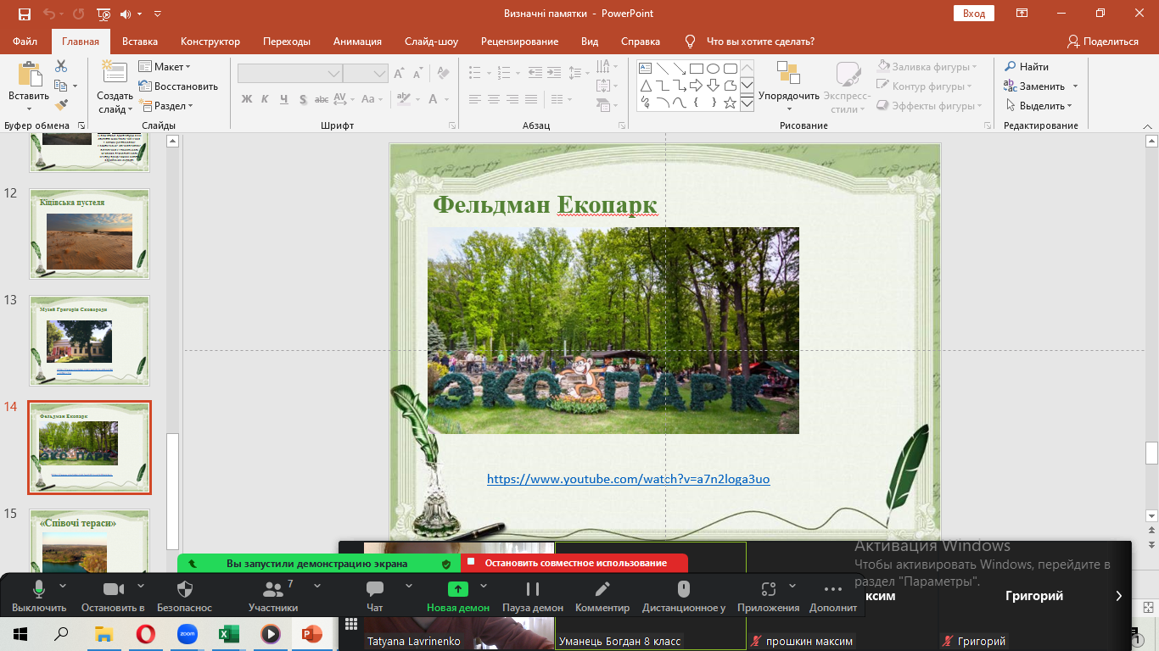Expand the shapes gallery with the More arrow
Screen dimensions: 1159x651
coord(747,103)
